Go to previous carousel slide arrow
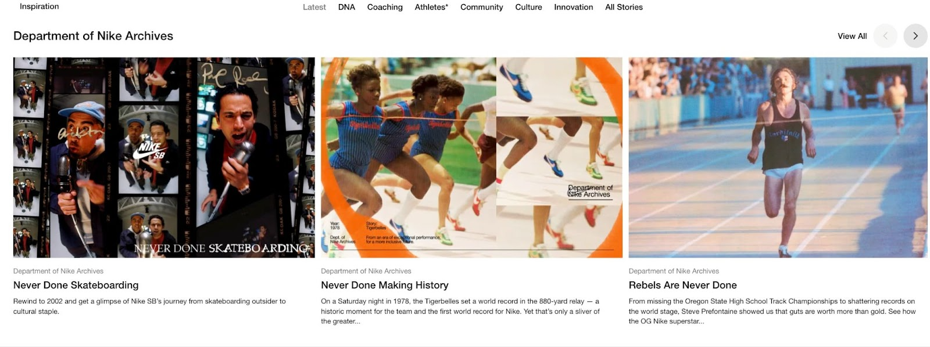This screenshot has width=930, height=347. point(885,36)
